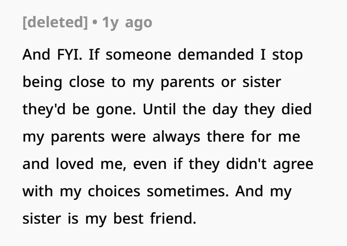Click "loved me," in the fifth line
The image size is (347, 246).
tap(91, 164)
